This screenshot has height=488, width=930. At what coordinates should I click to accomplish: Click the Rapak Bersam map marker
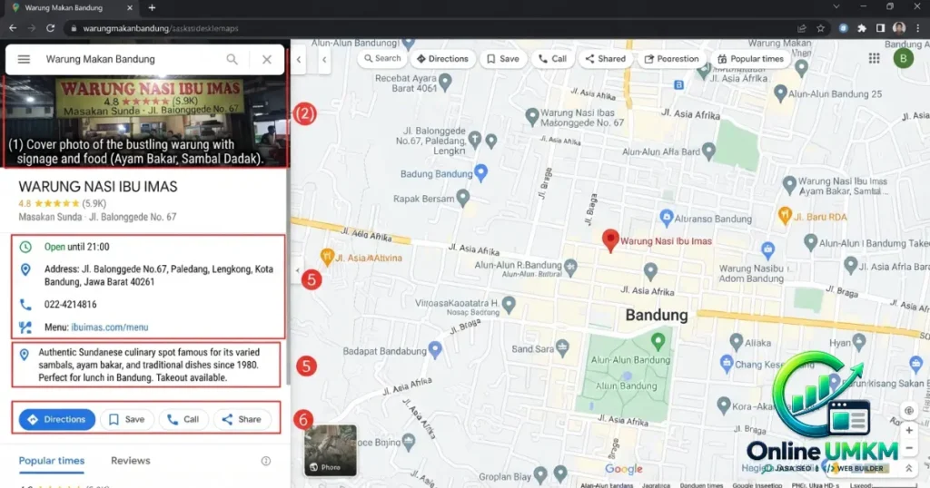click(x=463, y=197)
